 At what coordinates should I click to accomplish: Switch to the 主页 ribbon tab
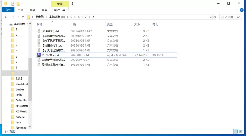[x=20, y=10]
